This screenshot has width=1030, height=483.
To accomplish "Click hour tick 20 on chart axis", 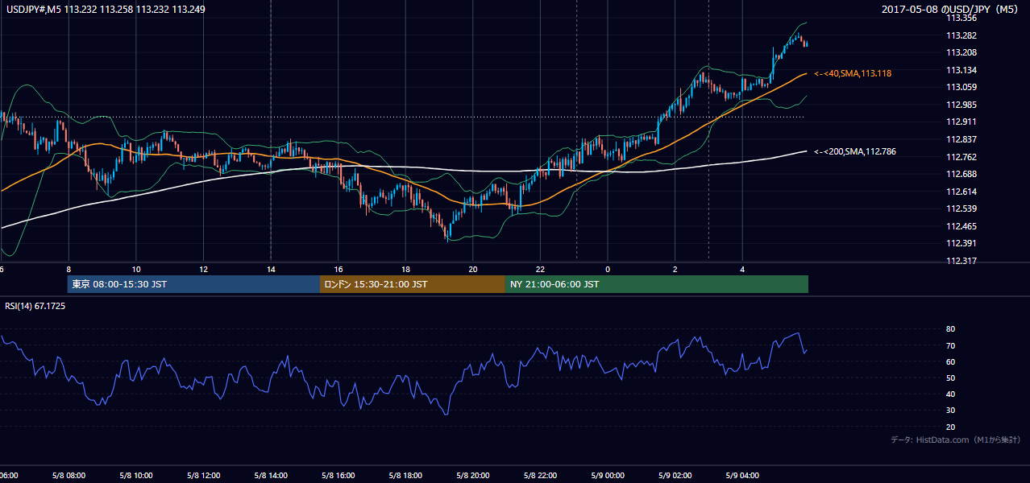I will click(473, 269).
